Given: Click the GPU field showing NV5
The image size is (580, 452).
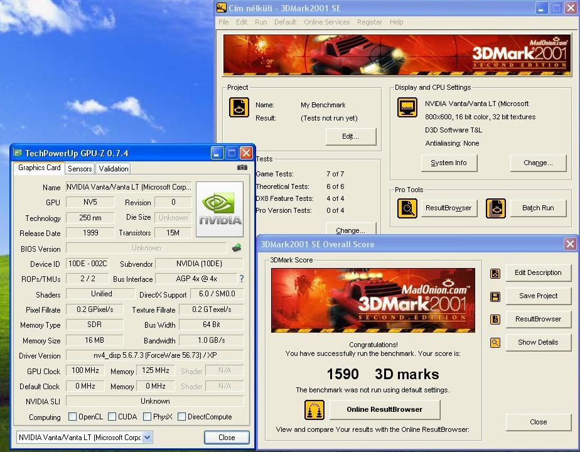Looking at the screenshot, I should [90, 202].
